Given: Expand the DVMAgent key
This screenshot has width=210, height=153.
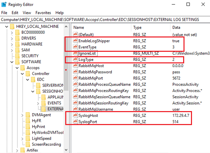Looking at the screenshot, I should pyautogui.click(x=22, y=115).
